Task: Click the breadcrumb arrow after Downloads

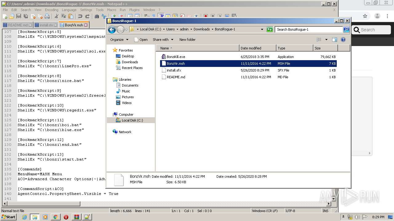Action: coord(212,29)
